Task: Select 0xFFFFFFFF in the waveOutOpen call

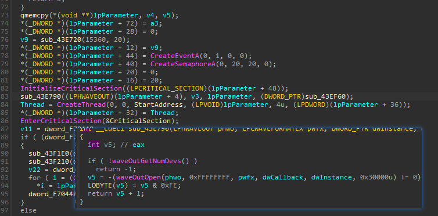Action: pyautogui.click(x=210, y=177)
